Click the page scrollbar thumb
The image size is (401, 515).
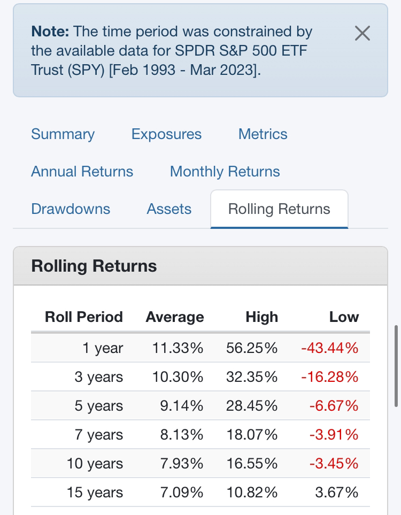click(397, 366)
